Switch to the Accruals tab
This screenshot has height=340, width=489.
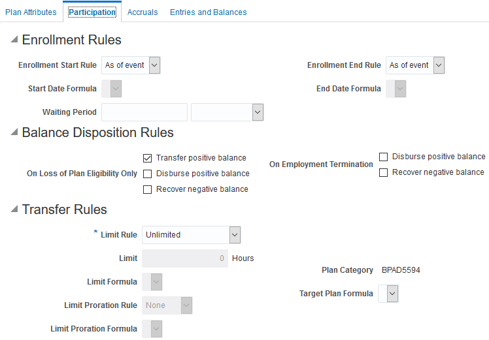[x=143, y=12]
